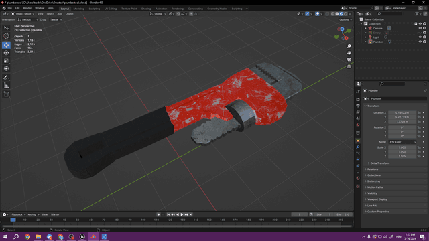Screen dimensions: 429x241
Task: Open the Output properties tab
Action: 358,106
